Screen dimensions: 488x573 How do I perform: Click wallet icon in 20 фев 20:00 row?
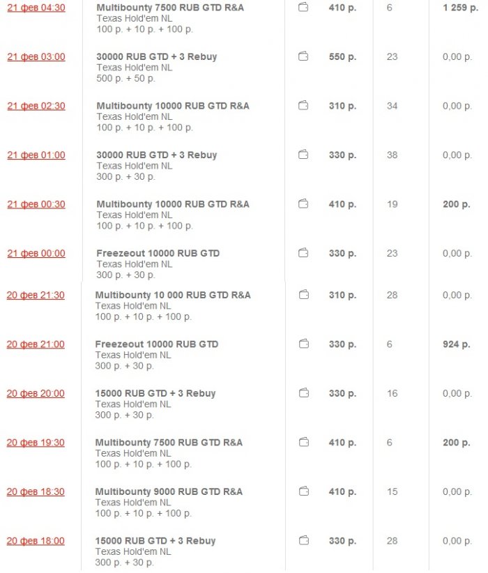point(303,394)
